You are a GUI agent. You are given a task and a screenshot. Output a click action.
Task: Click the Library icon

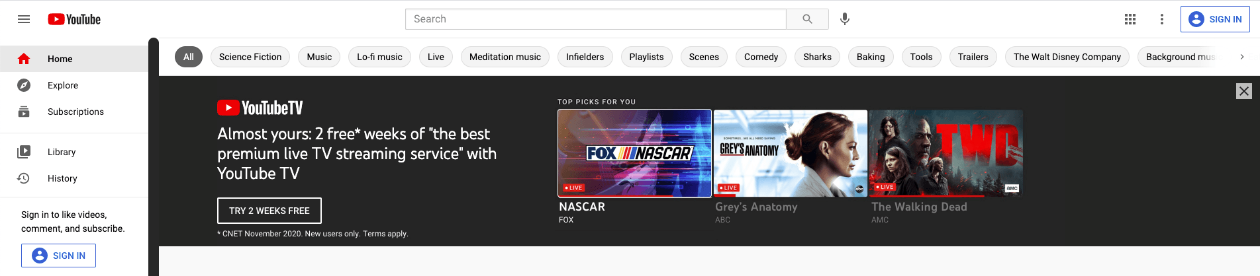[x=24, y=152]
